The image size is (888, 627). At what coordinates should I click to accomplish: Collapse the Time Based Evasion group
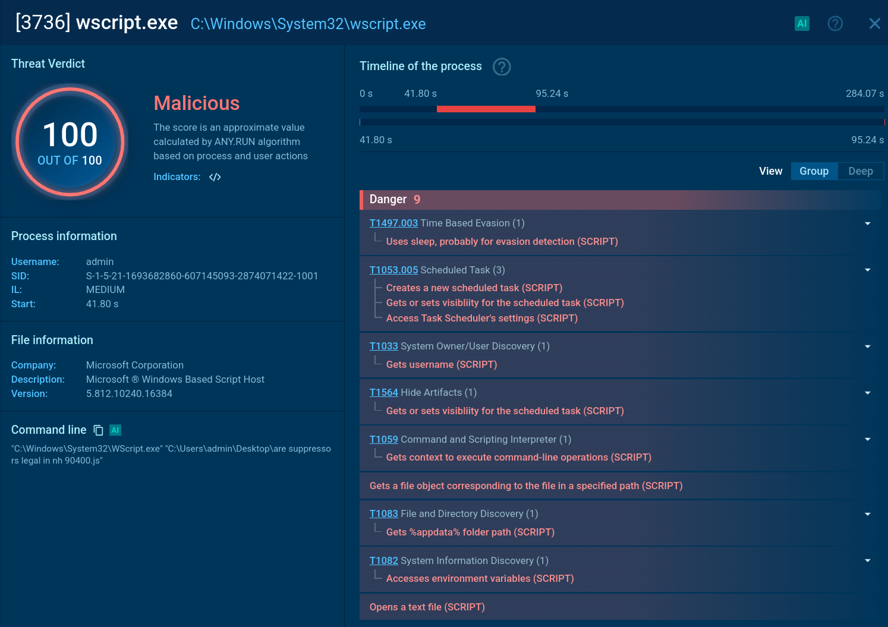(x=867, y=223)
